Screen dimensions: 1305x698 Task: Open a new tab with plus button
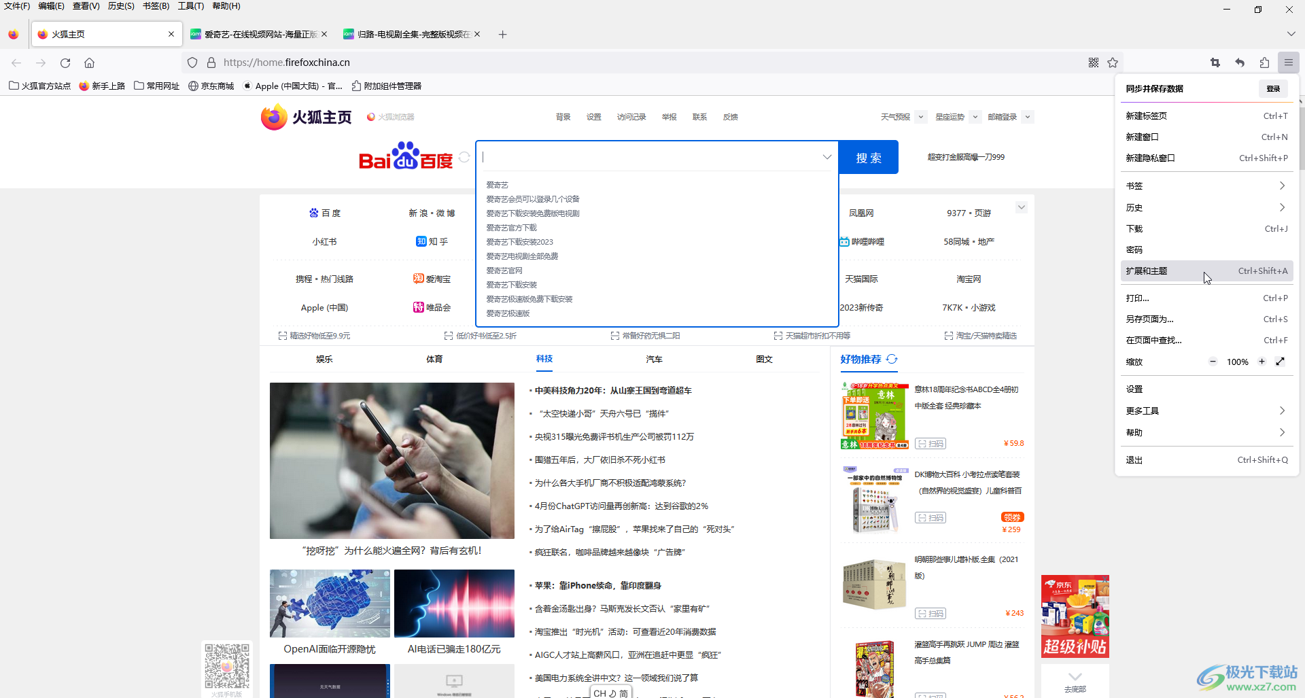503,34
